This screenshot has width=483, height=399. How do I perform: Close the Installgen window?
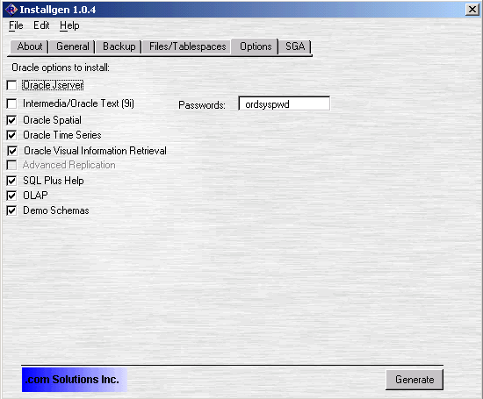(472, 10)
